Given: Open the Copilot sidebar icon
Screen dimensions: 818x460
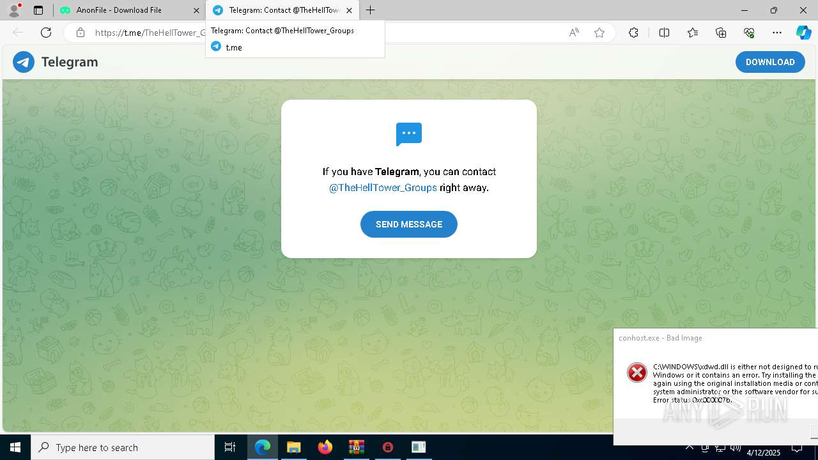Looking at the screenshot, I should [x=803, y=33].
